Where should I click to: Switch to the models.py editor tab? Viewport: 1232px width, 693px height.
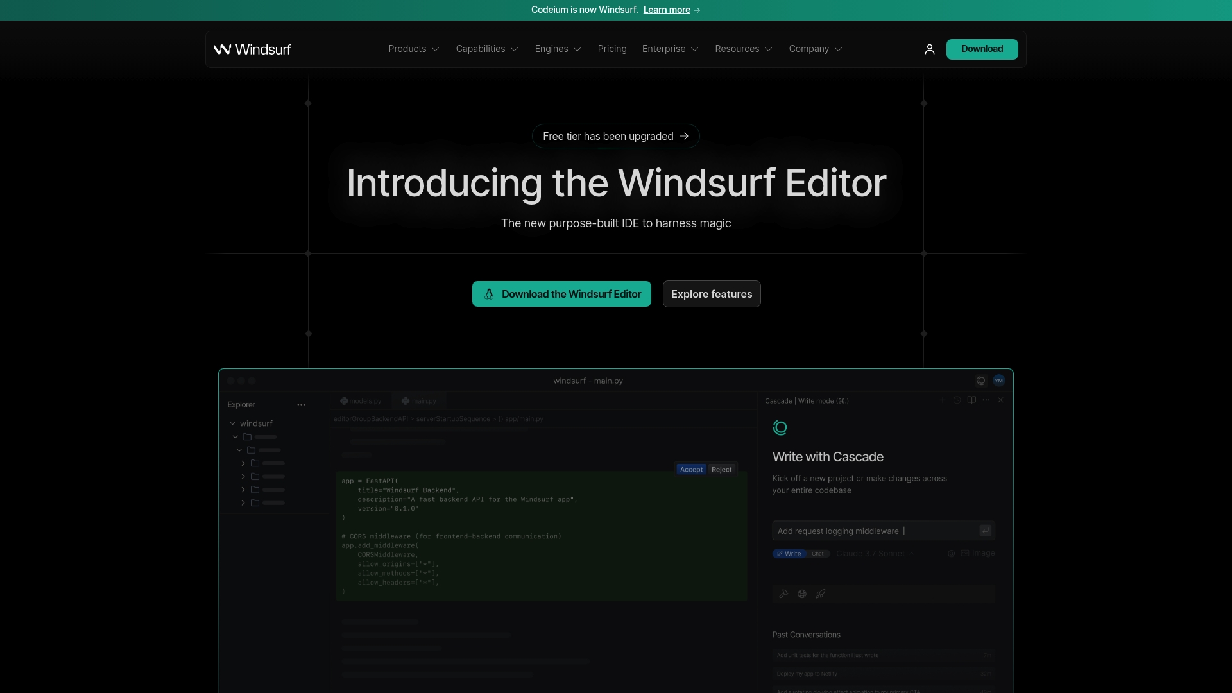click(361, 401)
